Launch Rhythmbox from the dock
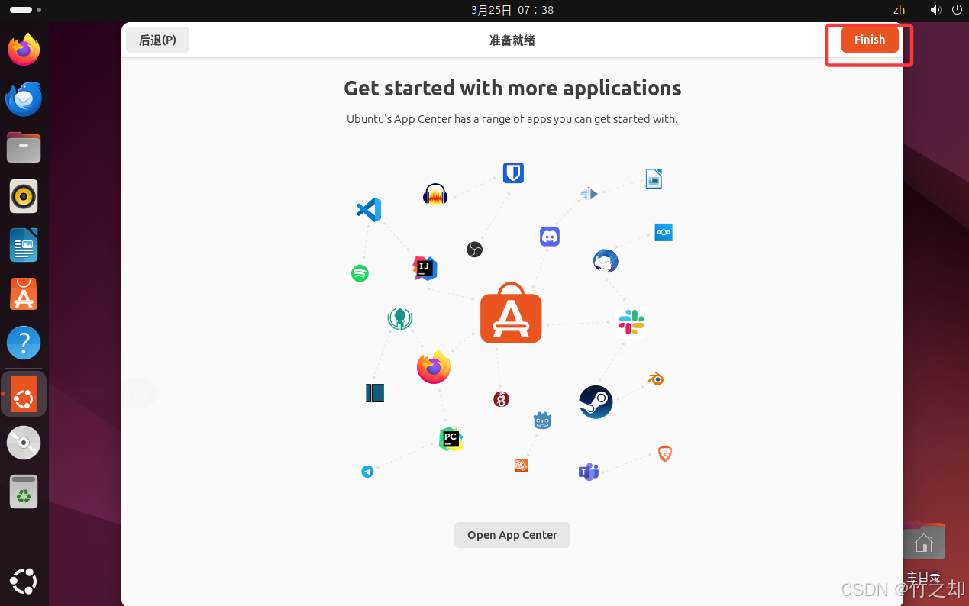This screenshot has height=606, width=969. point(24,196)
